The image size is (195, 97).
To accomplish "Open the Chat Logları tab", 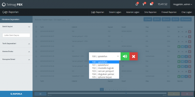I will (187, 12).
